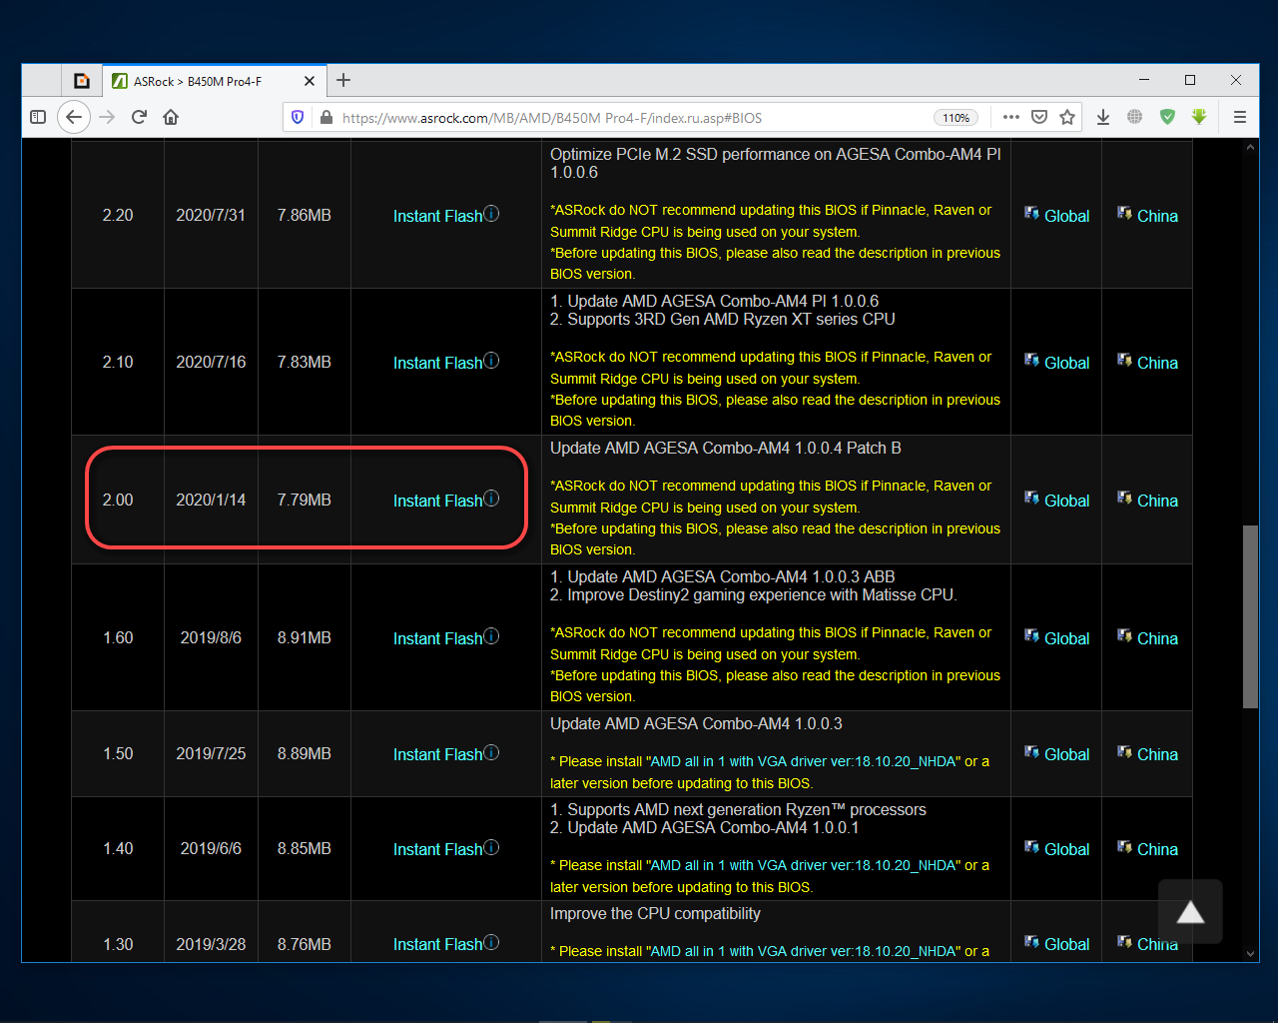Click Instant Flash for BIOS 1.40
This screenshot has height=1023, width=1278.
tap(437, 849)
